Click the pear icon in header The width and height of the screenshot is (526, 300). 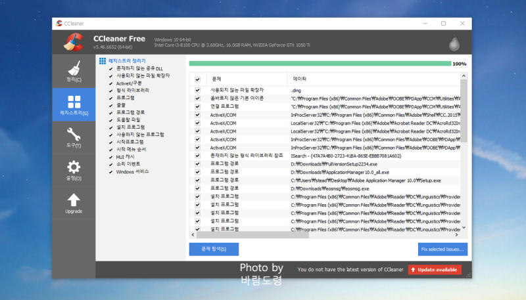(x=454, y=43)
